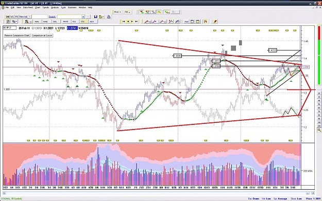Click the save disk icon
This screenshot has width=322, height=201.
[96, 16]
